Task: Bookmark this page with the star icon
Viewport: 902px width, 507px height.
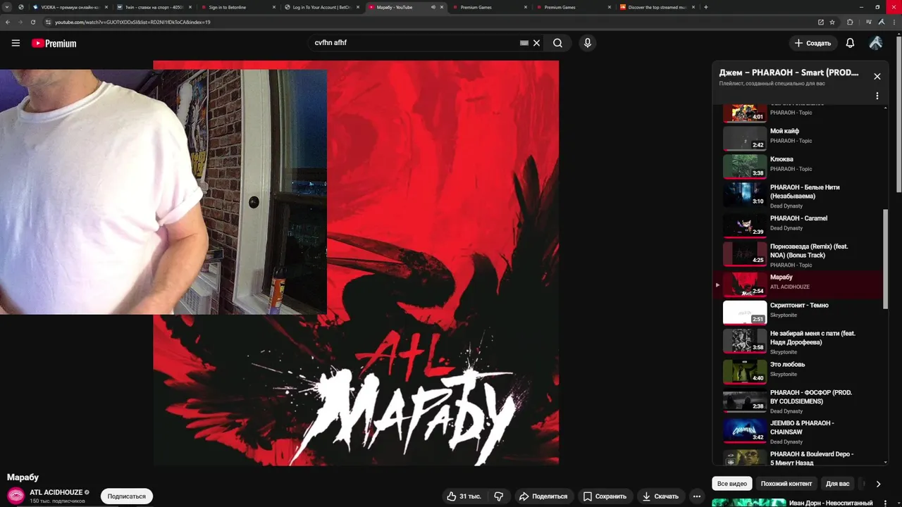Action: tap(832, 22)
